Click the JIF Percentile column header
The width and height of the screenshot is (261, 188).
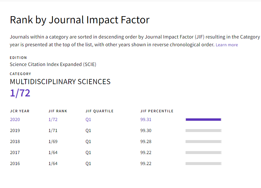tap(157, 111)
